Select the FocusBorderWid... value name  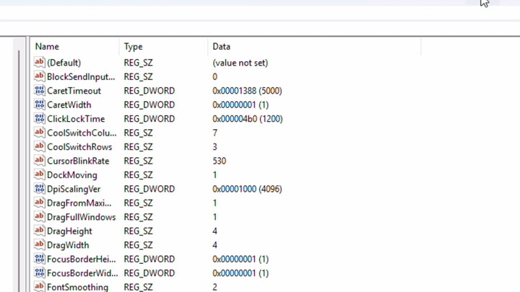pyautogui.click(x=82, y=273)
